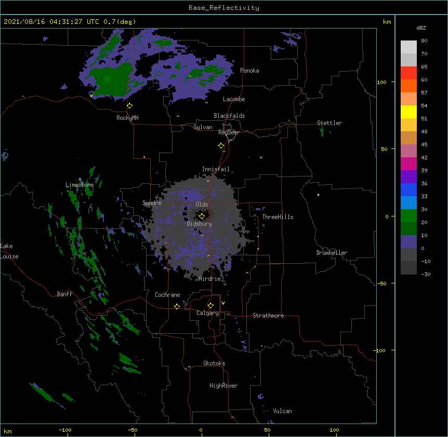
Task: Click the Banff label
Action: click(64, 294)
